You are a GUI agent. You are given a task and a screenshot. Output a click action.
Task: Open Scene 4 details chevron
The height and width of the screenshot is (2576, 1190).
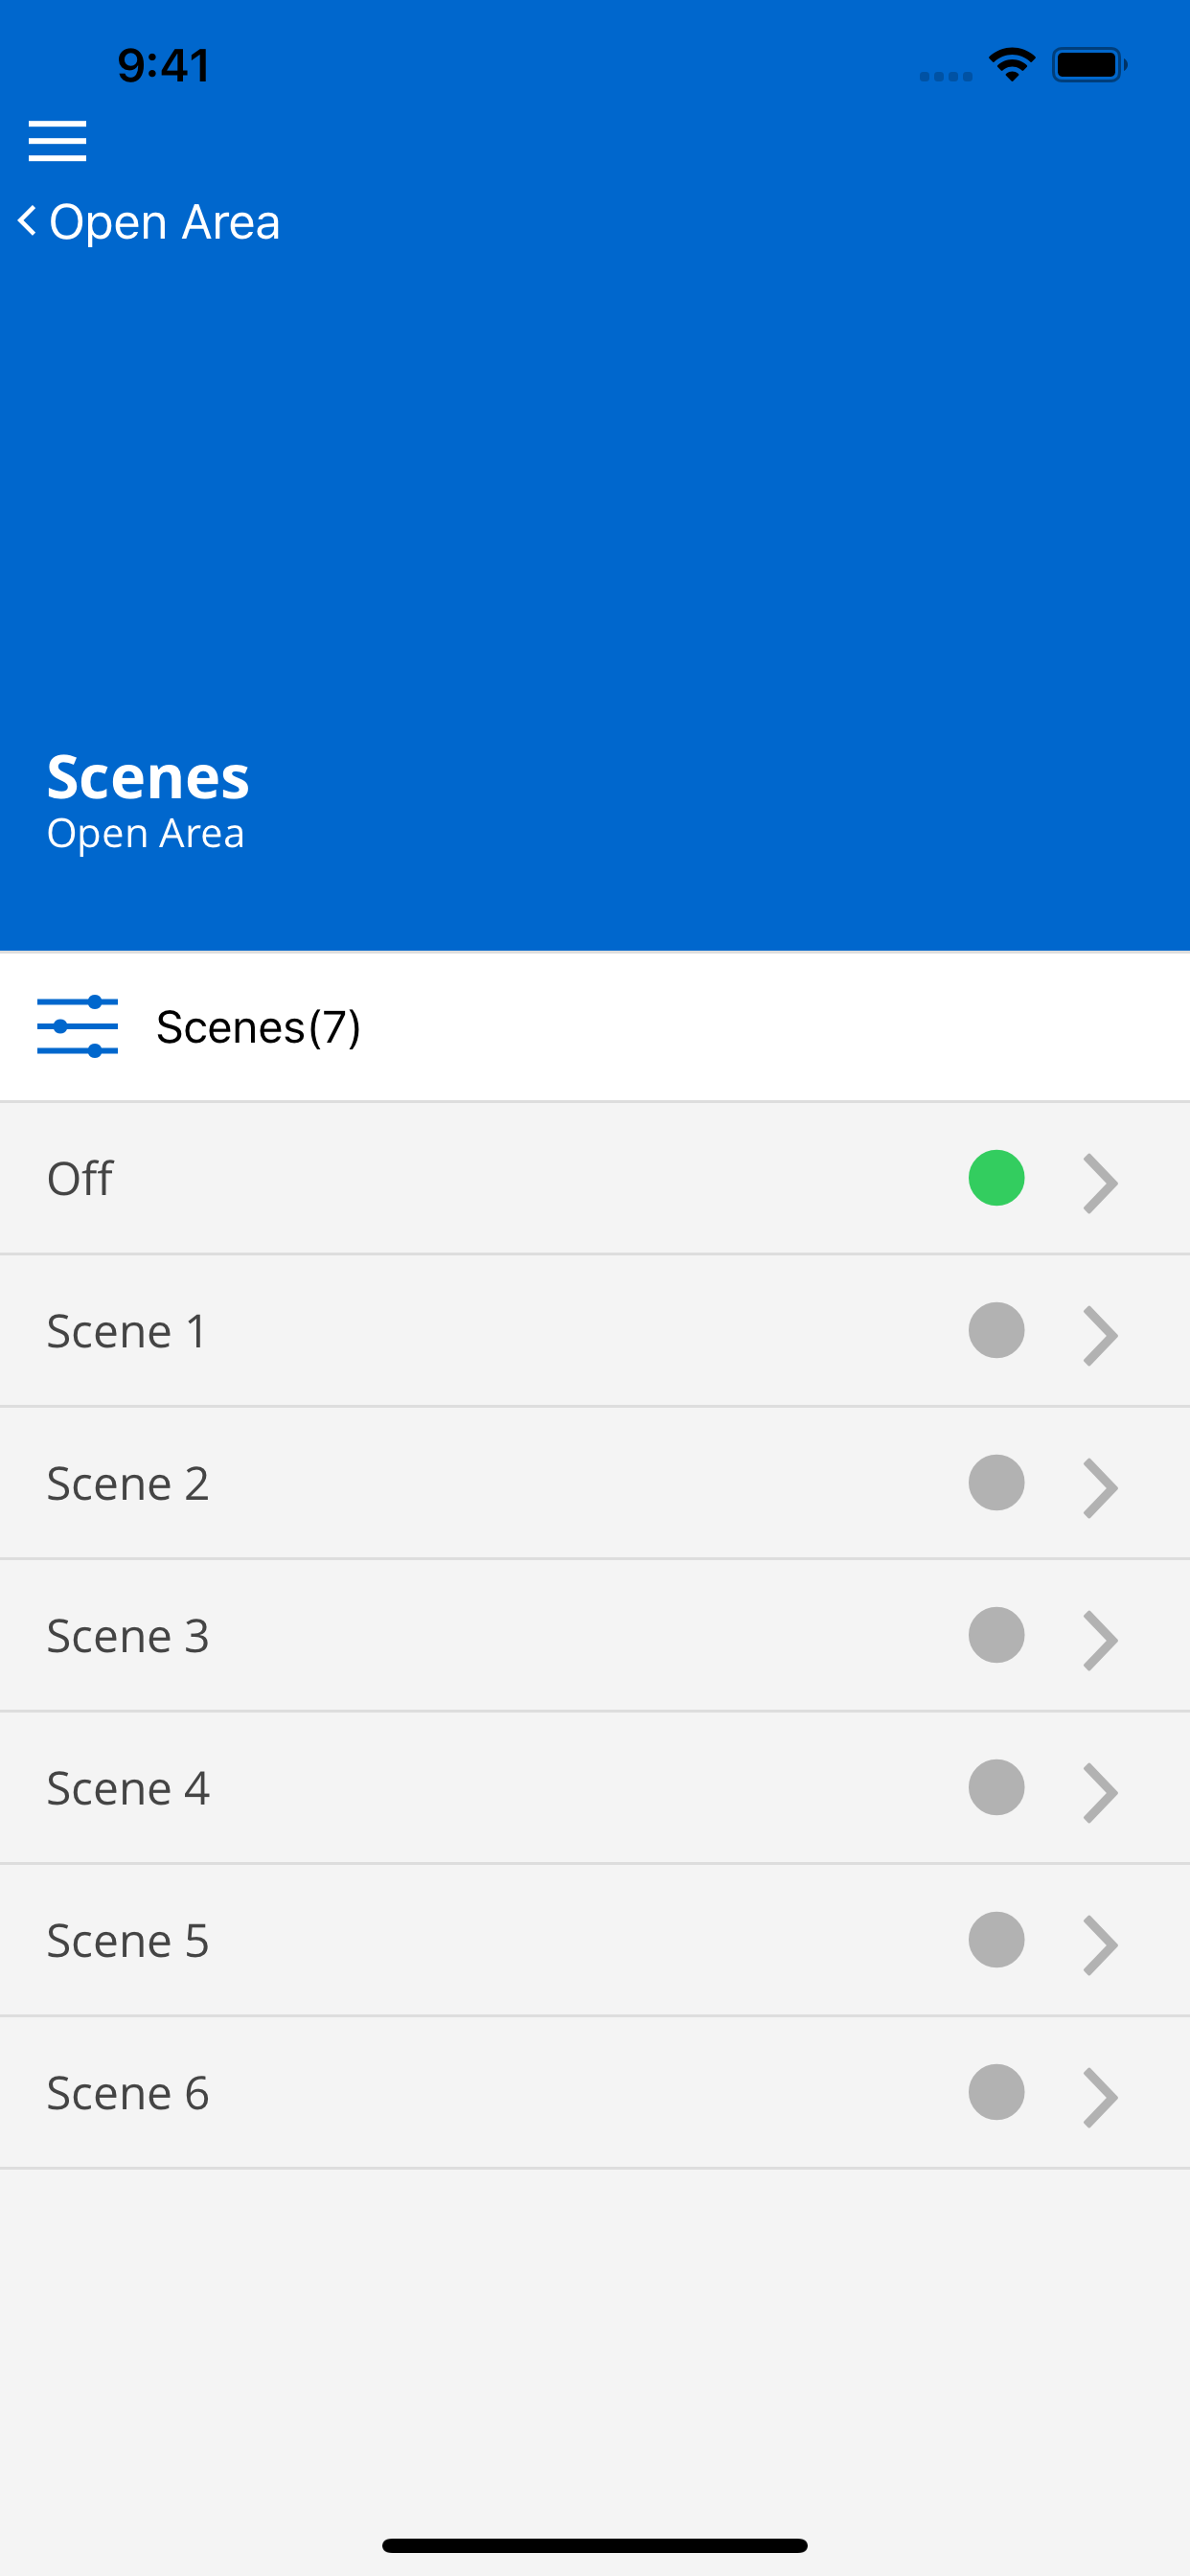1100,1792
